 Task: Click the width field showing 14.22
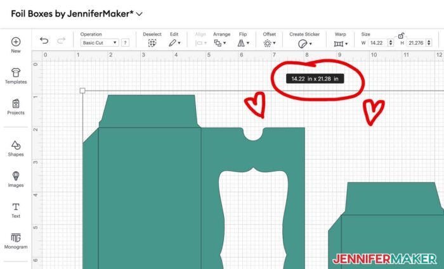(x=378, y=43)
